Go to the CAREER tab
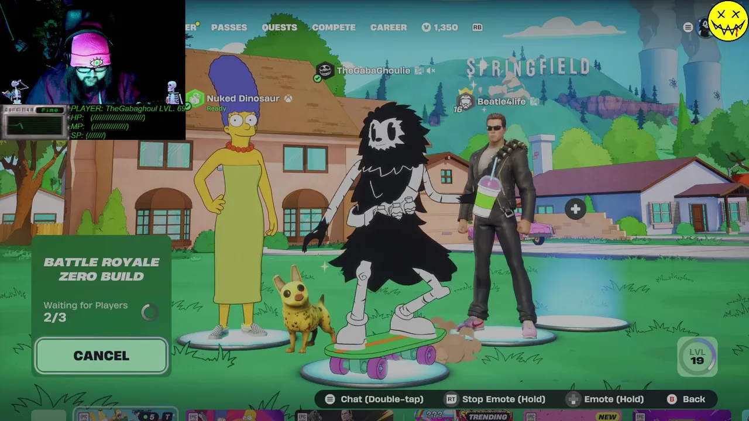This screenshot has height=421, width=749. [x=389, y=27]
